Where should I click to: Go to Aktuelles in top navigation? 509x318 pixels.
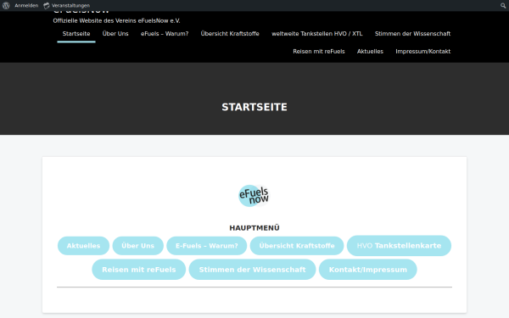point(370,51)
